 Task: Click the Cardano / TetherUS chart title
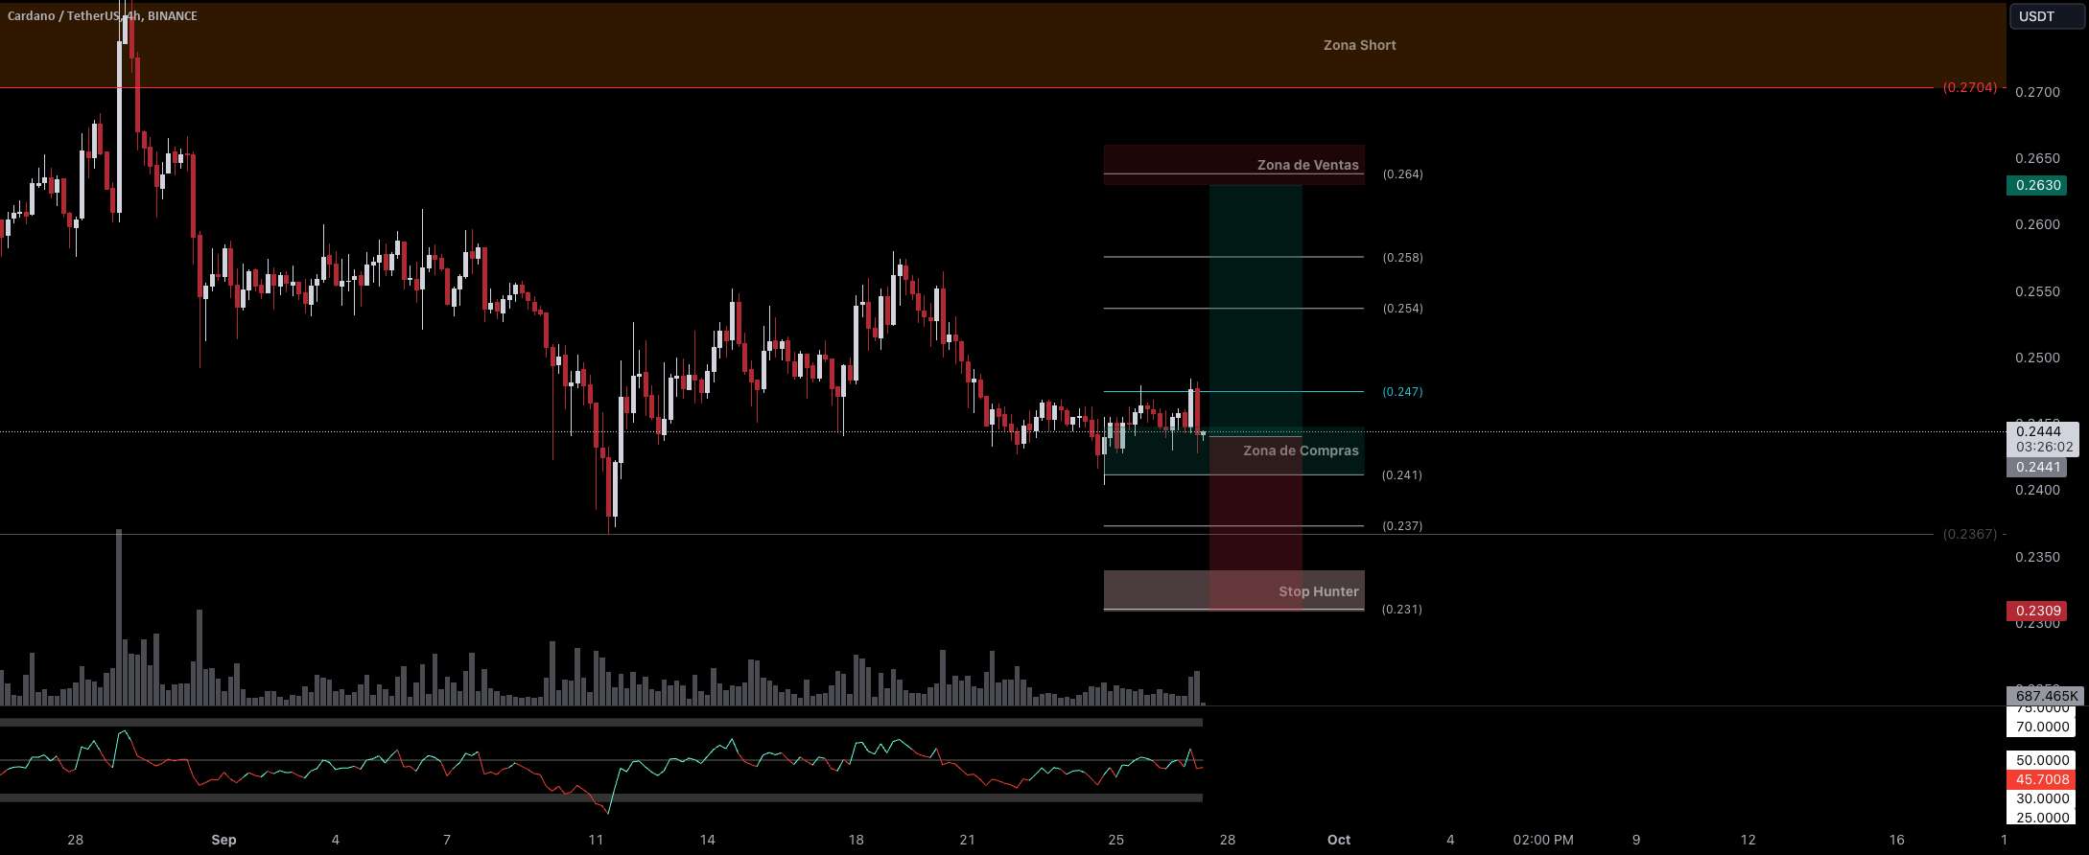click(x=103, y=16)
